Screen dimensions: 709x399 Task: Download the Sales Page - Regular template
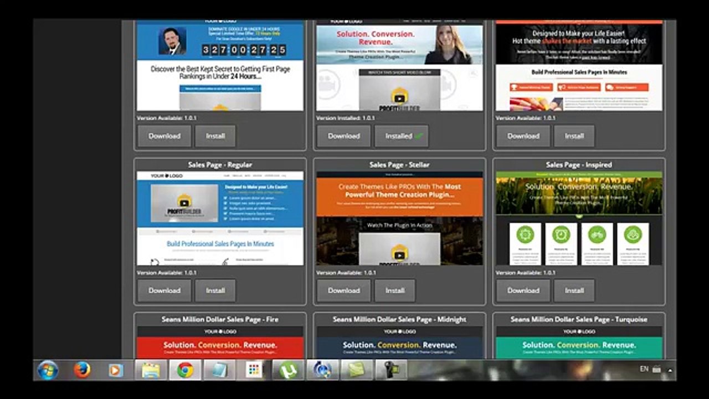[165, 290]
